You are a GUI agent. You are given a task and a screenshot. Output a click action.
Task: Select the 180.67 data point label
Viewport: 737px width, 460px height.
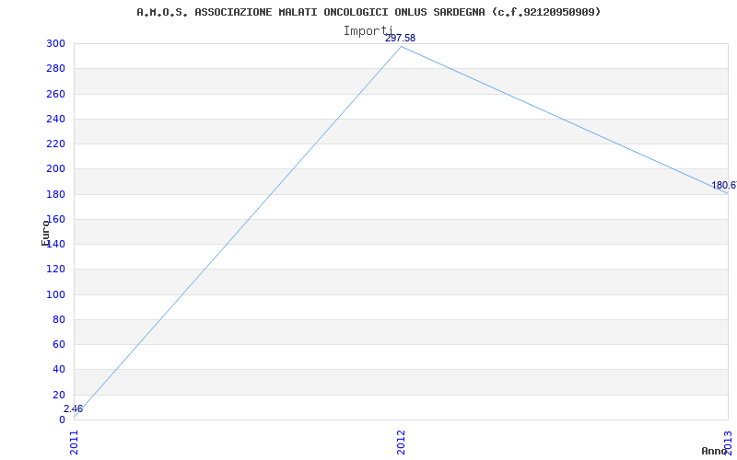724,186
